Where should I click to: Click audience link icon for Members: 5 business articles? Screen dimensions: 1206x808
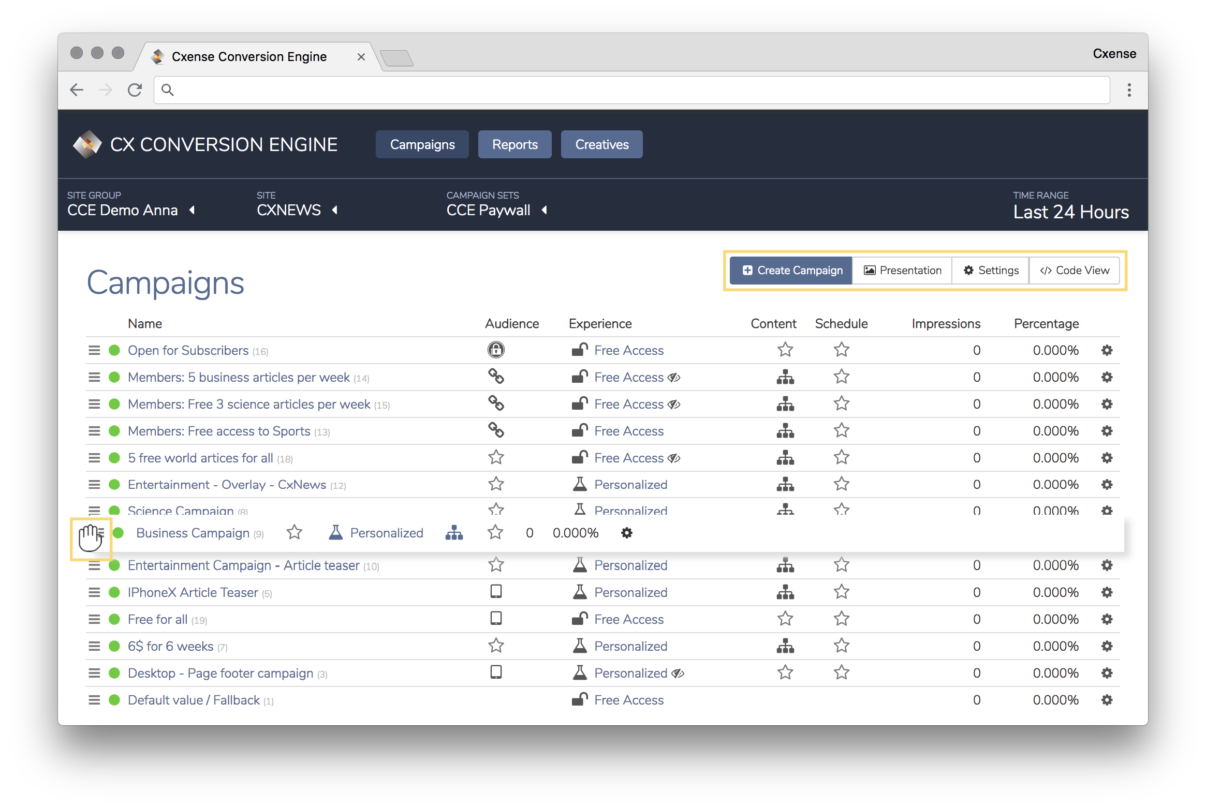point(496,377)
